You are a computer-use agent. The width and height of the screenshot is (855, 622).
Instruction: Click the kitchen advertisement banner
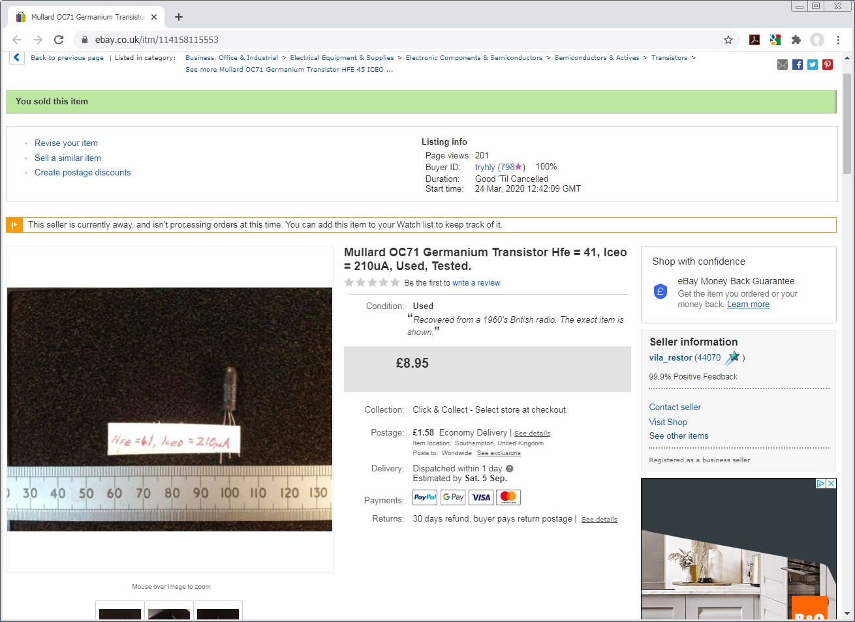[x=739, y=549]
